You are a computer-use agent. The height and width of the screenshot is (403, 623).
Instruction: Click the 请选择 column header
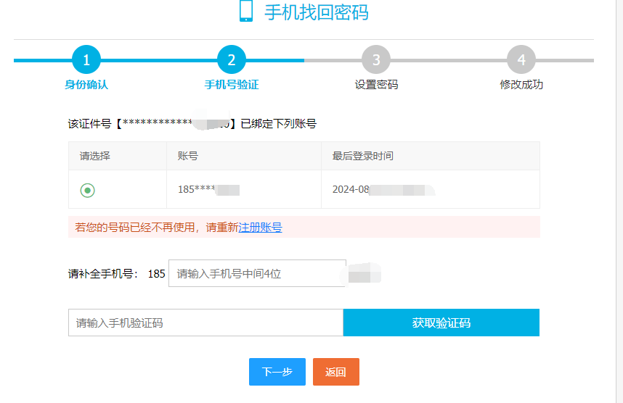tap(95, 156)
